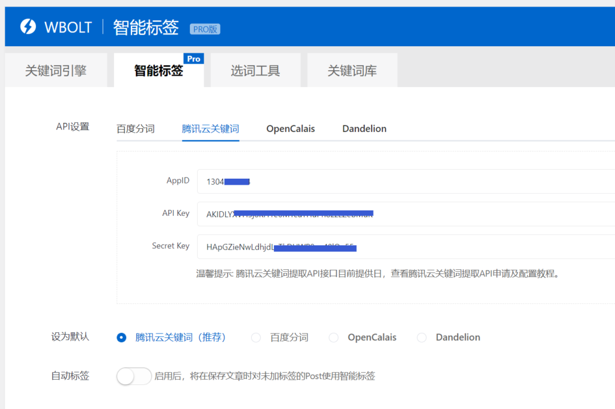The image size is (615, 409).
Task: Switch to the OpenCalais API tab
Action: [290, 128]
